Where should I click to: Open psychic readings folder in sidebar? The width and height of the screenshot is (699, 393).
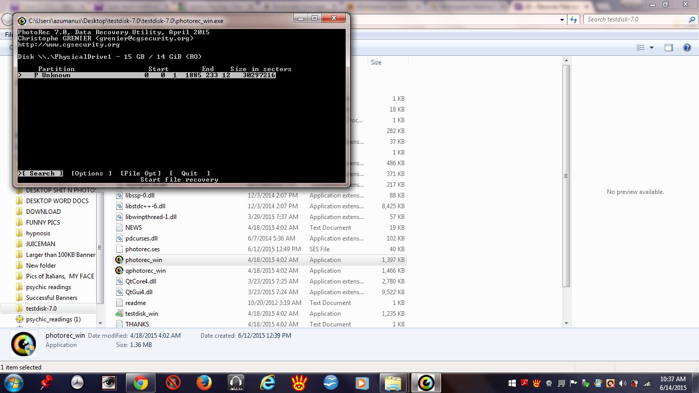tap(49, 287)
